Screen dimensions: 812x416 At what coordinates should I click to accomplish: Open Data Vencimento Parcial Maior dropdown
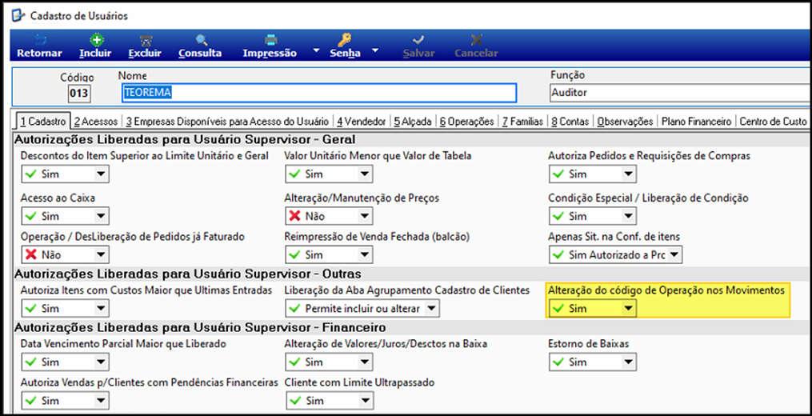(x=99, y=362)
